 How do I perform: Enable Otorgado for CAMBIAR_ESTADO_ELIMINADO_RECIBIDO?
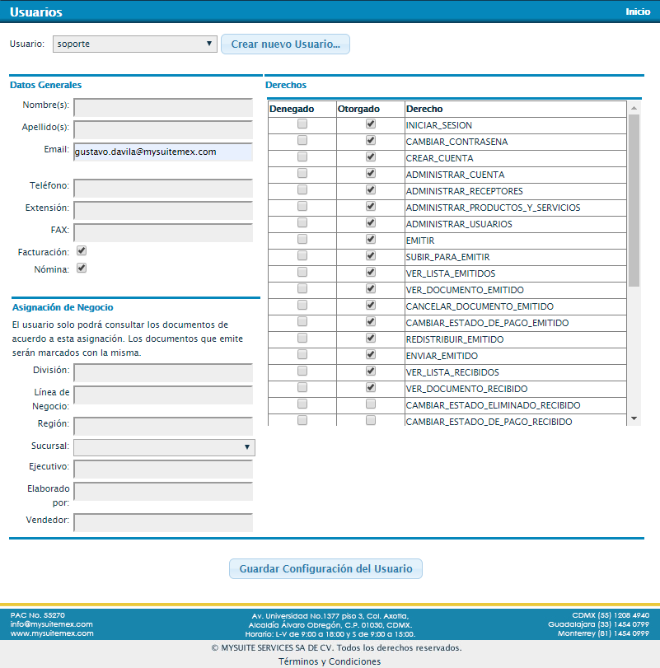click(x=371, y=404)
